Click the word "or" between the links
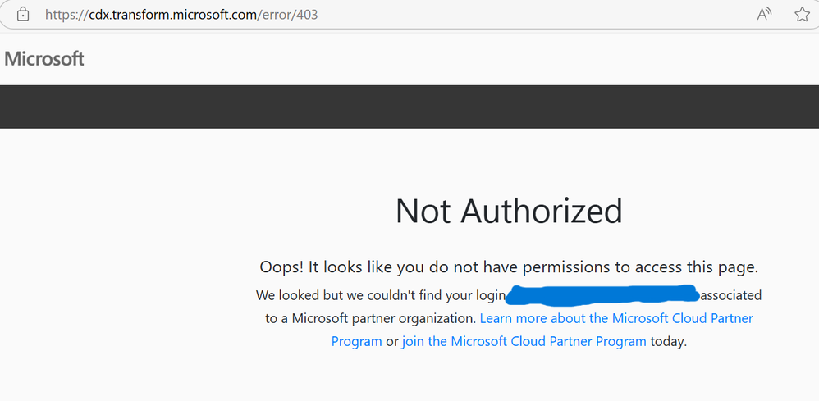Screen dimensions: 819x401 click(391, 341)
